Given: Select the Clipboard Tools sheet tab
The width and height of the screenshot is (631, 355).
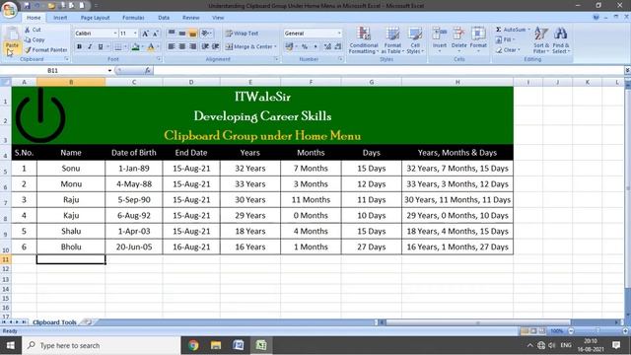Looking at the screenshot, I should click(x=54, y=322).
